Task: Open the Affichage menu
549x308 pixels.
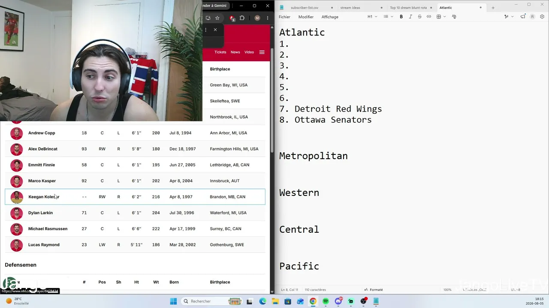Action: pos(330,17)
